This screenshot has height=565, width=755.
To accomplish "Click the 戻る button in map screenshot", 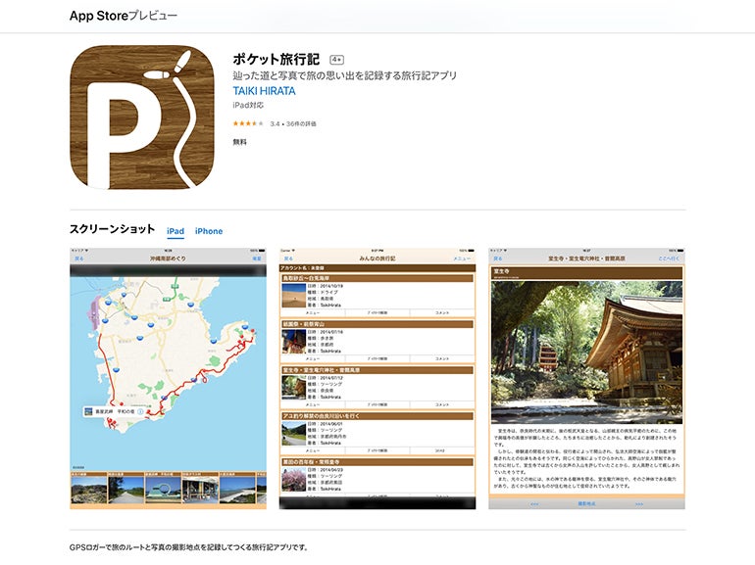I will point(78,259).
